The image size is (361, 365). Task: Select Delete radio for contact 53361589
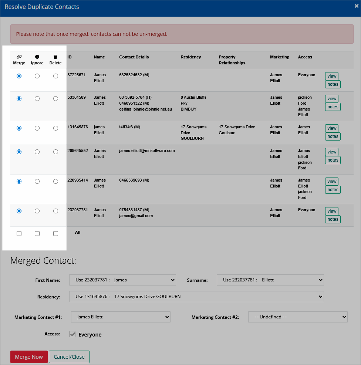click(x=55, y=98)
